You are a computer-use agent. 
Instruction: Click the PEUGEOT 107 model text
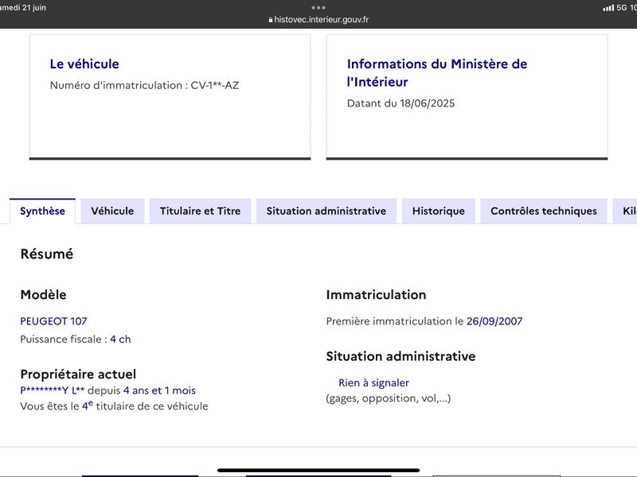click(x=53, y=321)
